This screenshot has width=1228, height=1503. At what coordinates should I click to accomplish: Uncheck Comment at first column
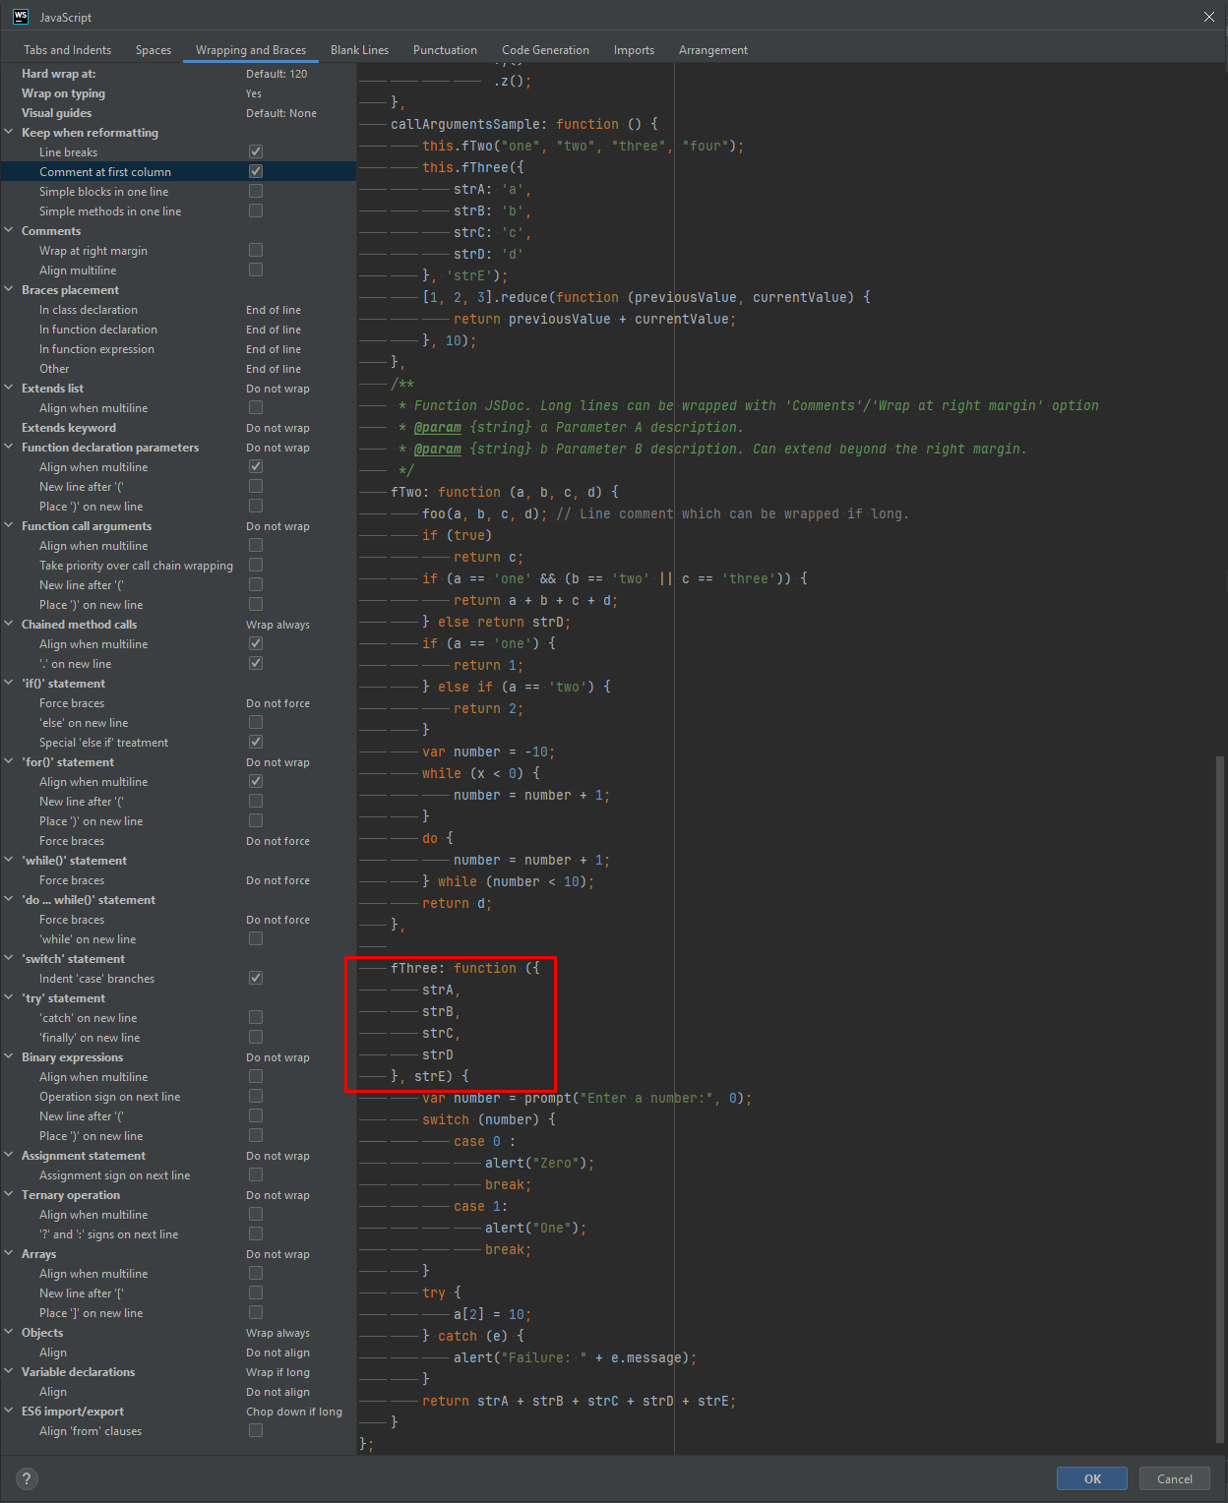(256, 171)
